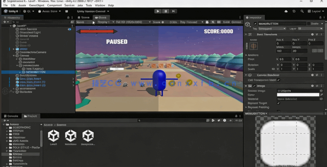Open the undo history icon

pos(294,11)
